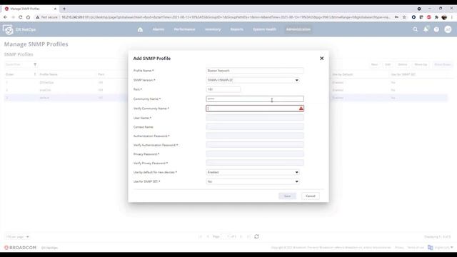Open the Alarms menu

click(x=159, y=29)
